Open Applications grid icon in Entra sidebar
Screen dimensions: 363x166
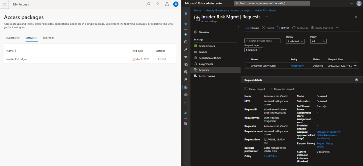[x=186, y=72]
